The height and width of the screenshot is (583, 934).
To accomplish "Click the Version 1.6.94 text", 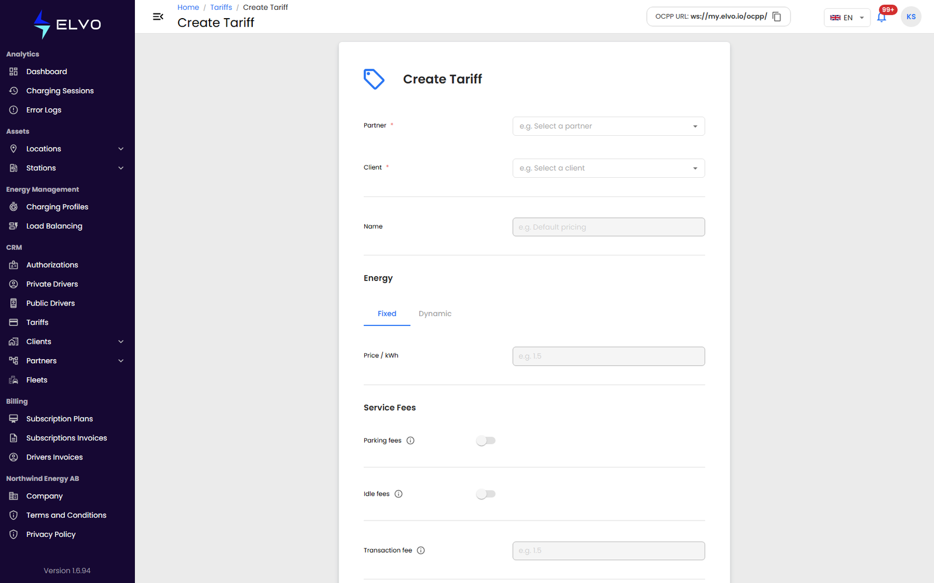I will pos(67,571).
